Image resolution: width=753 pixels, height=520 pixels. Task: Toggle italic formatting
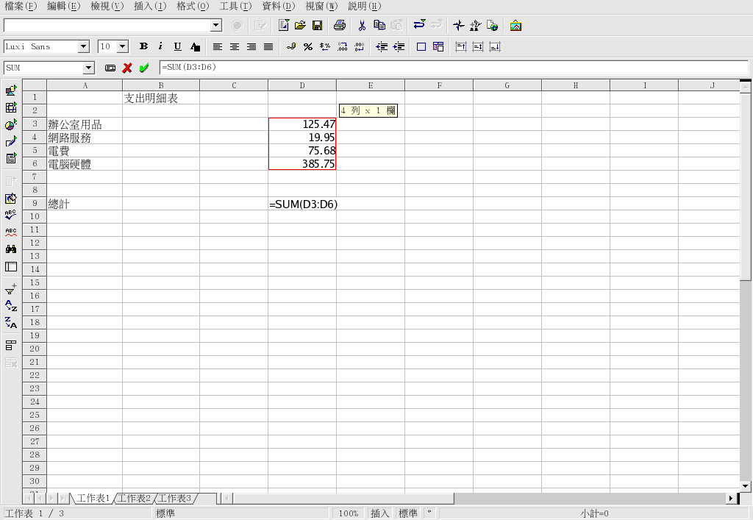[x=160, y=47]
